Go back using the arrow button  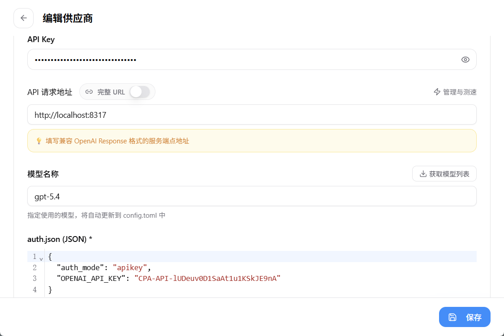coord(23,18)
